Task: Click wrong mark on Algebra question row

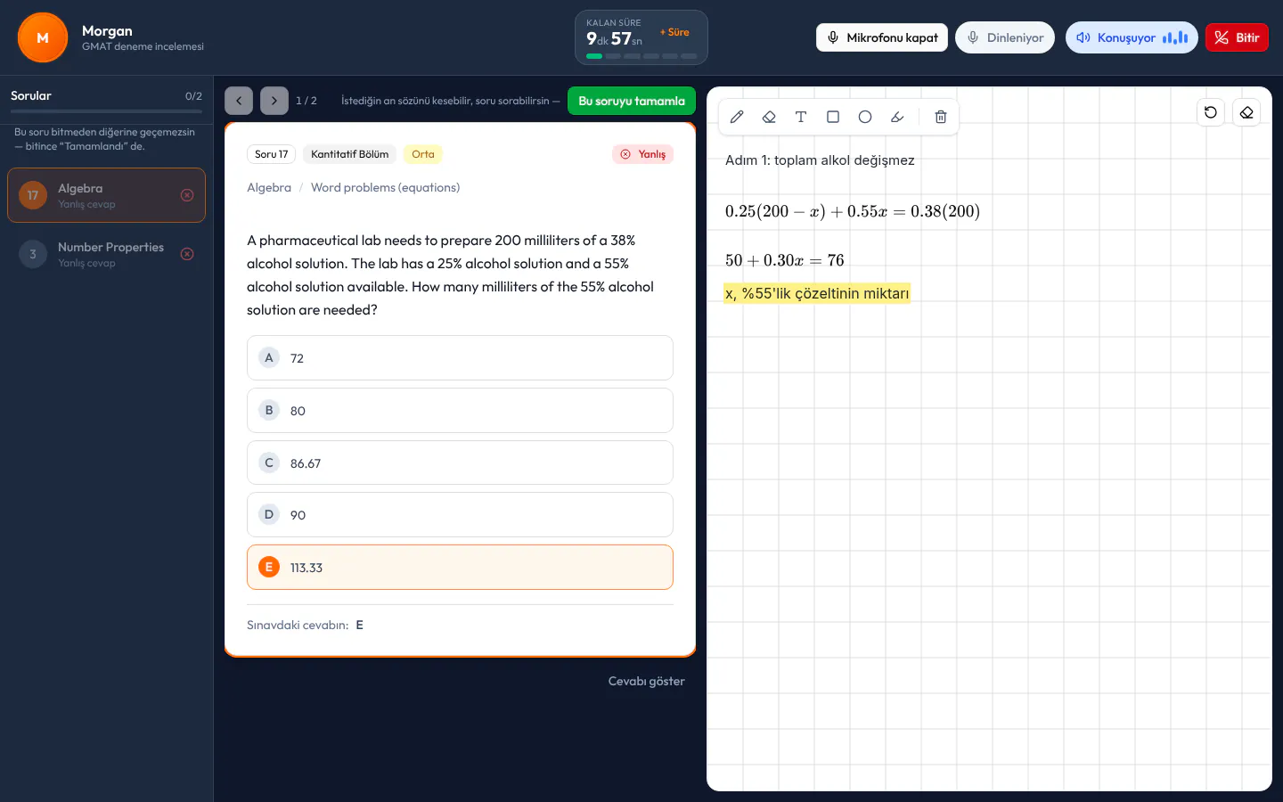Action: [x=187, y=195]
